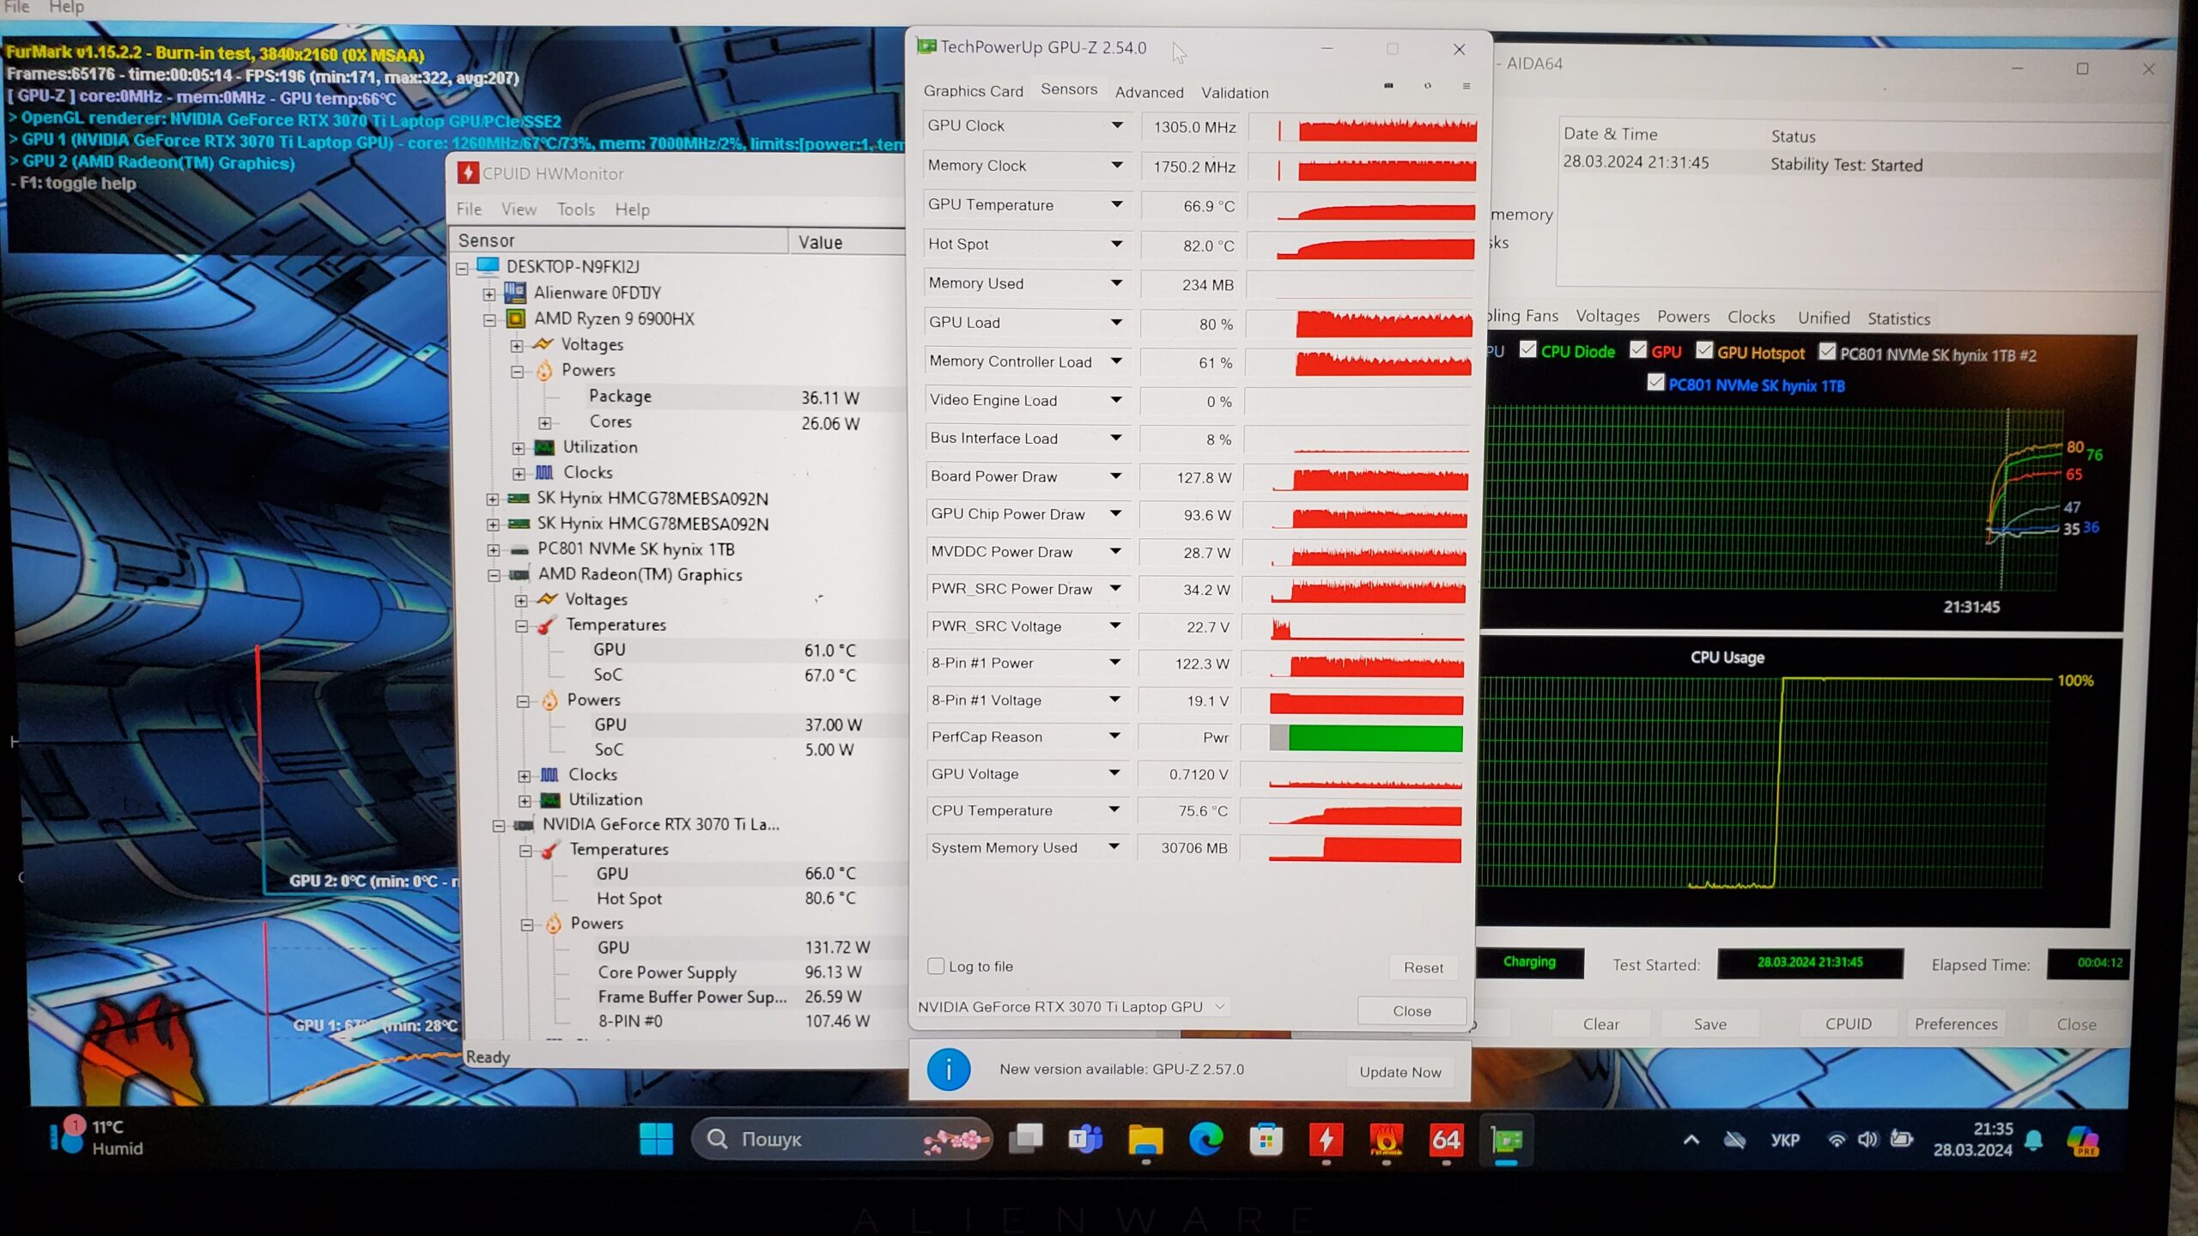Open GPU Clock sensor dropdown arrow
The width and height of the screenshot is (2198, 1236).
[x=1116, y=125]
